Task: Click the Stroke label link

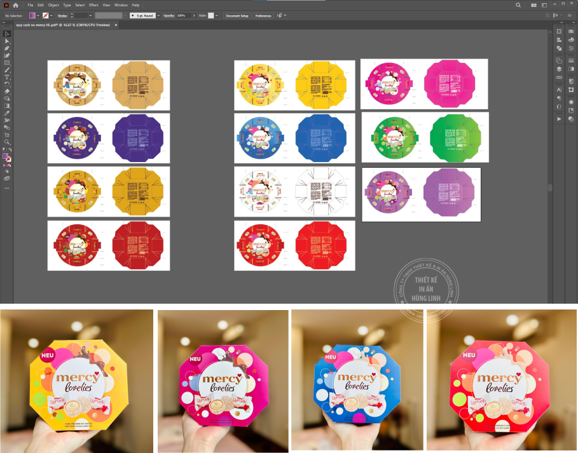Action: click(x=62, y=16)
